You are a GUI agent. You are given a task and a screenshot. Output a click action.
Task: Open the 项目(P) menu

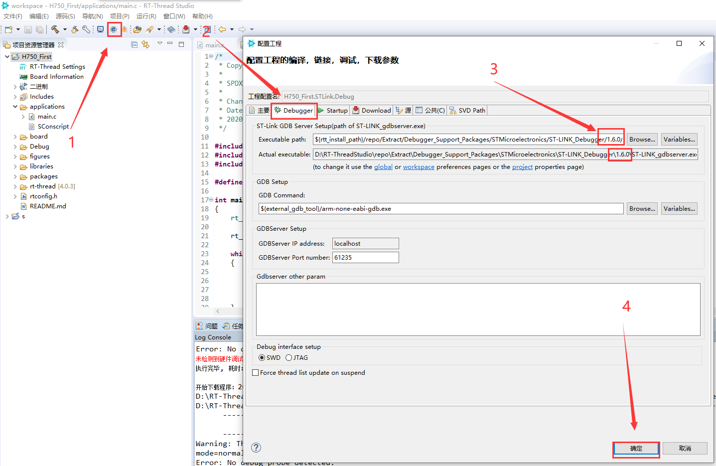click(120, 16)
